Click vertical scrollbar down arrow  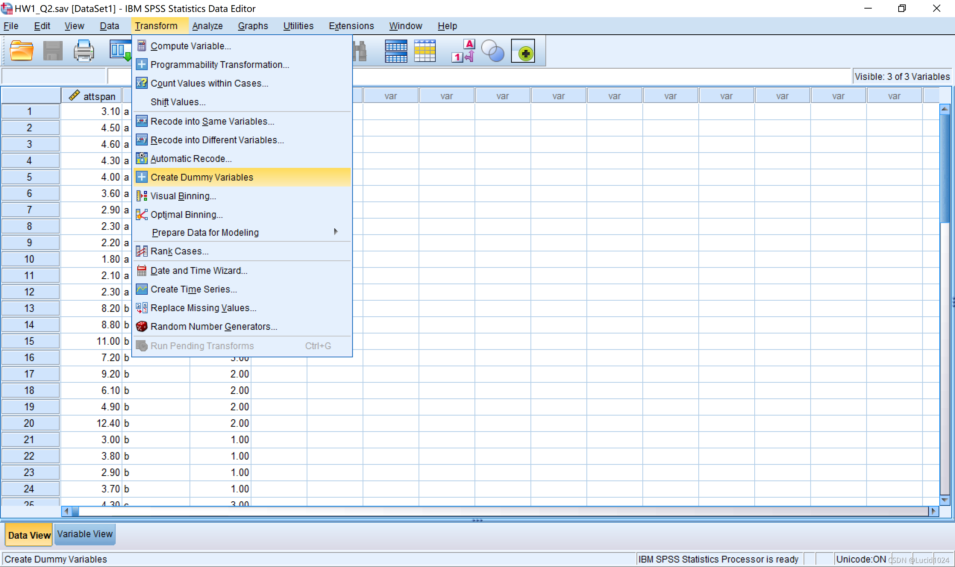pyautogui.click(x=944, y=500)
